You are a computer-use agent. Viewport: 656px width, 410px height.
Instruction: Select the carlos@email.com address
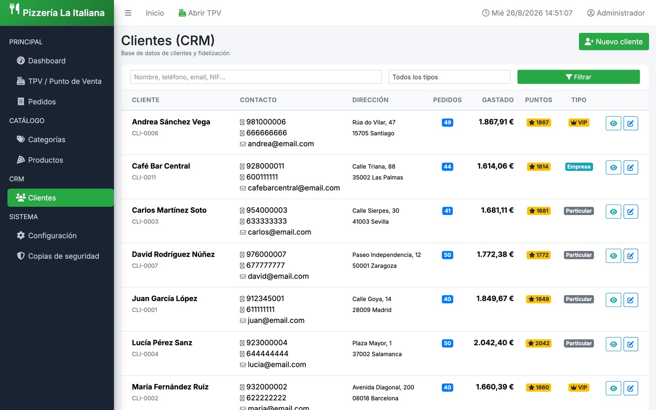[x=279, y=232]
